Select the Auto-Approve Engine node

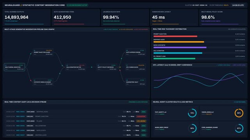pyautogui.click(x=135, y=52)
